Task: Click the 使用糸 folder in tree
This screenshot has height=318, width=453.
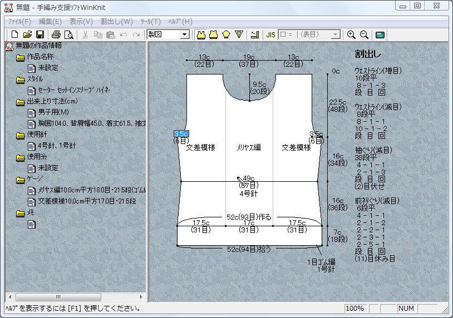Action: [x=37, y=156]
